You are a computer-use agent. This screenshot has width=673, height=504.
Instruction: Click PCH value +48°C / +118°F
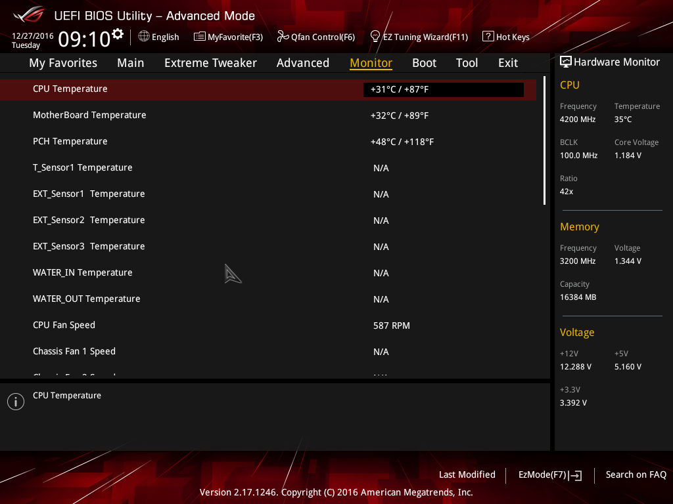point(402,142)
